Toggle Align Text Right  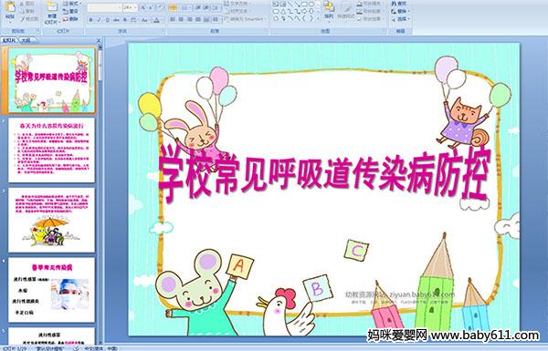[189, 19]
